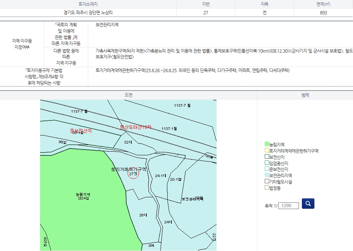Click the 농림지역 green legend swatch
Image resolution: width=353 pixels, height=251 pixels.
(267, 145)
